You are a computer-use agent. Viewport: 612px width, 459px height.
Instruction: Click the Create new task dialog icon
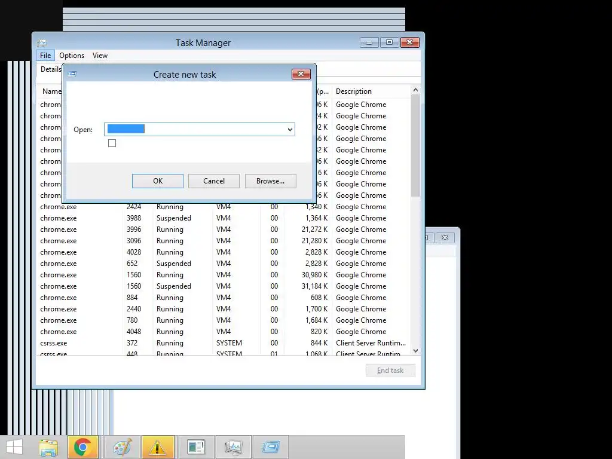pyautogui.click(x=72, y=74)
